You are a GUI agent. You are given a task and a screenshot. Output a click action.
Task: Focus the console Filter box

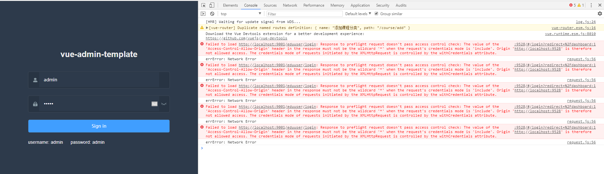pyautogui.click(x=304, y=14)
